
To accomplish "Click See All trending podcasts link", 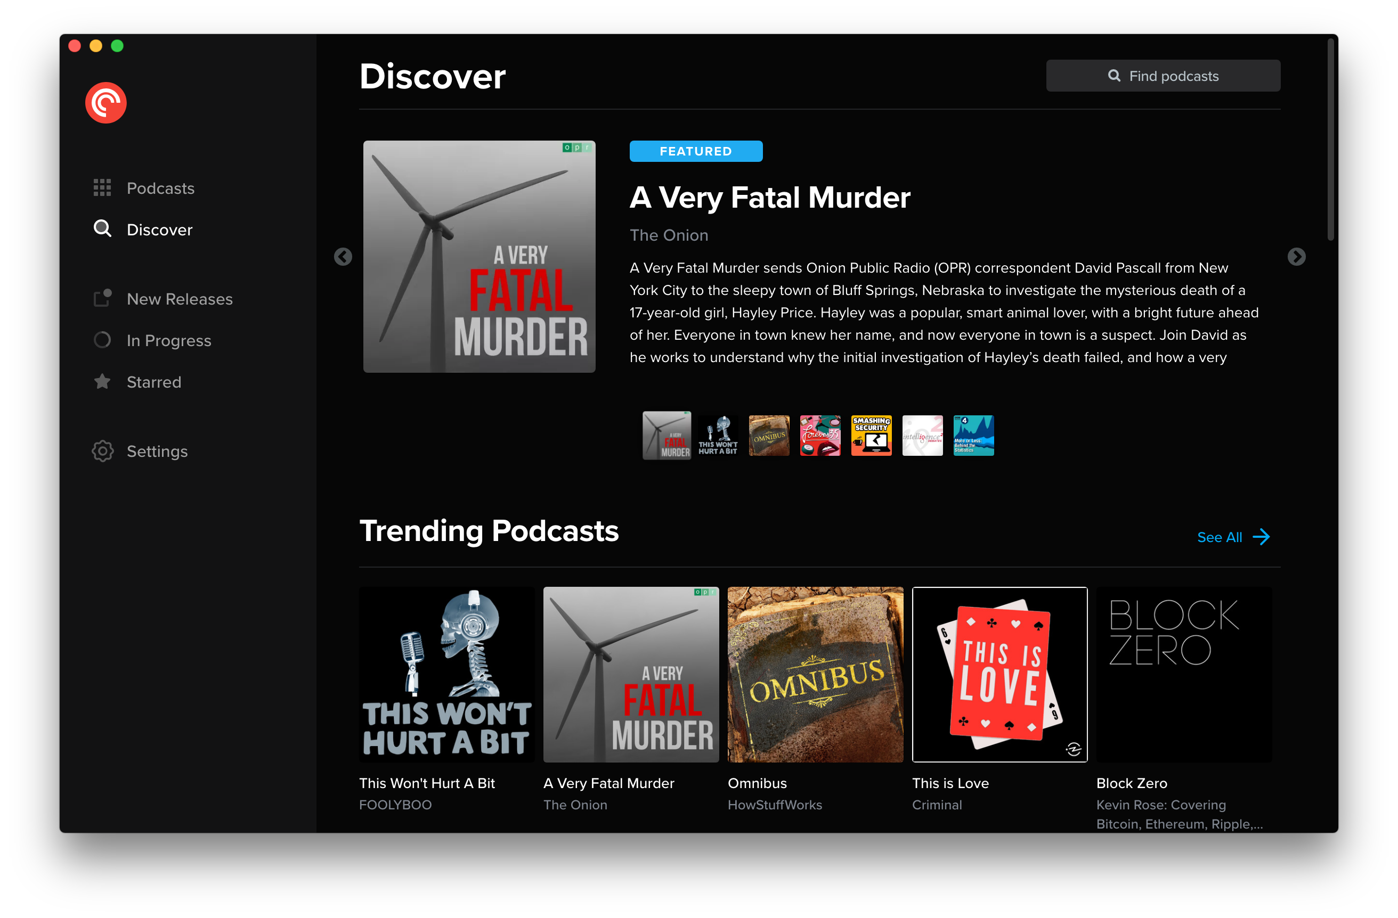I will click(x=1220, y=537).
